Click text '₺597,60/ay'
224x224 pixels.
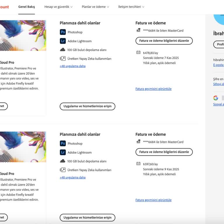150,164
